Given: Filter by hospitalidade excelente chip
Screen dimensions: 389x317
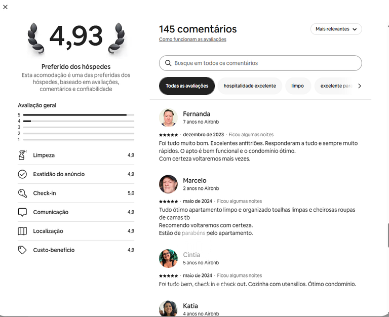Looking at the screenshot, I should pyautogui.click(x=250, y=86).
